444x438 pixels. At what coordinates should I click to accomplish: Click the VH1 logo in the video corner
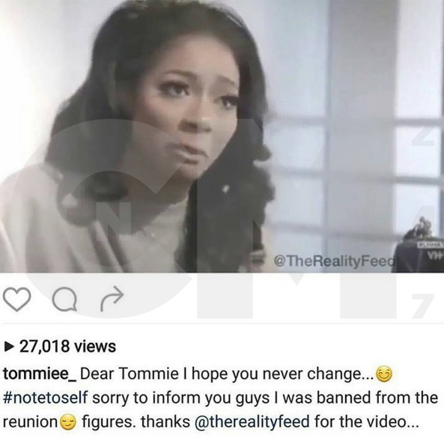point(435,255)
